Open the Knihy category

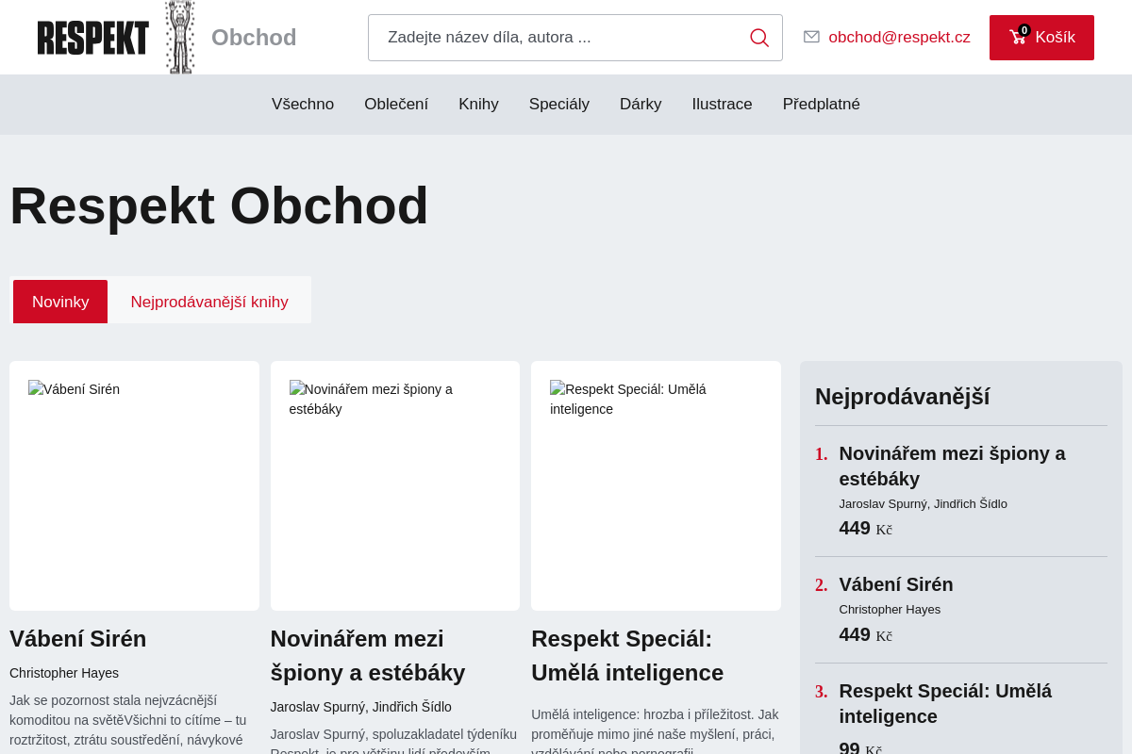478,105
